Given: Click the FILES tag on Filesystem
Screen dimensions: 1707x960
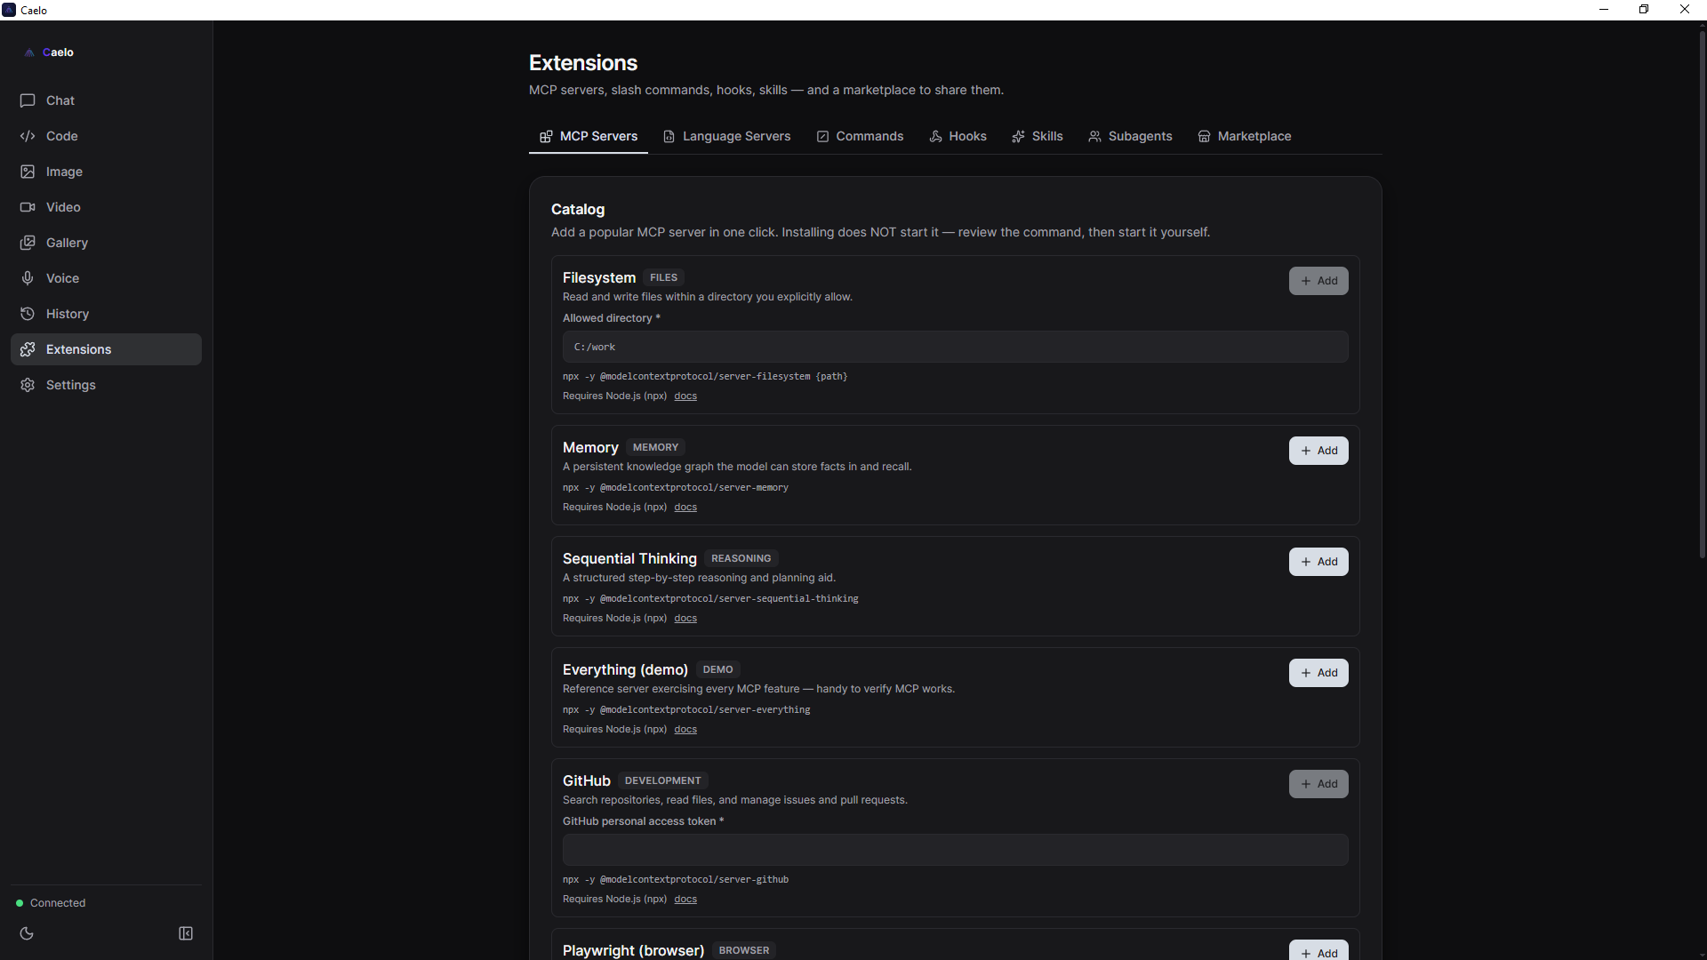Looking at the screenshot, I should [663, 277].
